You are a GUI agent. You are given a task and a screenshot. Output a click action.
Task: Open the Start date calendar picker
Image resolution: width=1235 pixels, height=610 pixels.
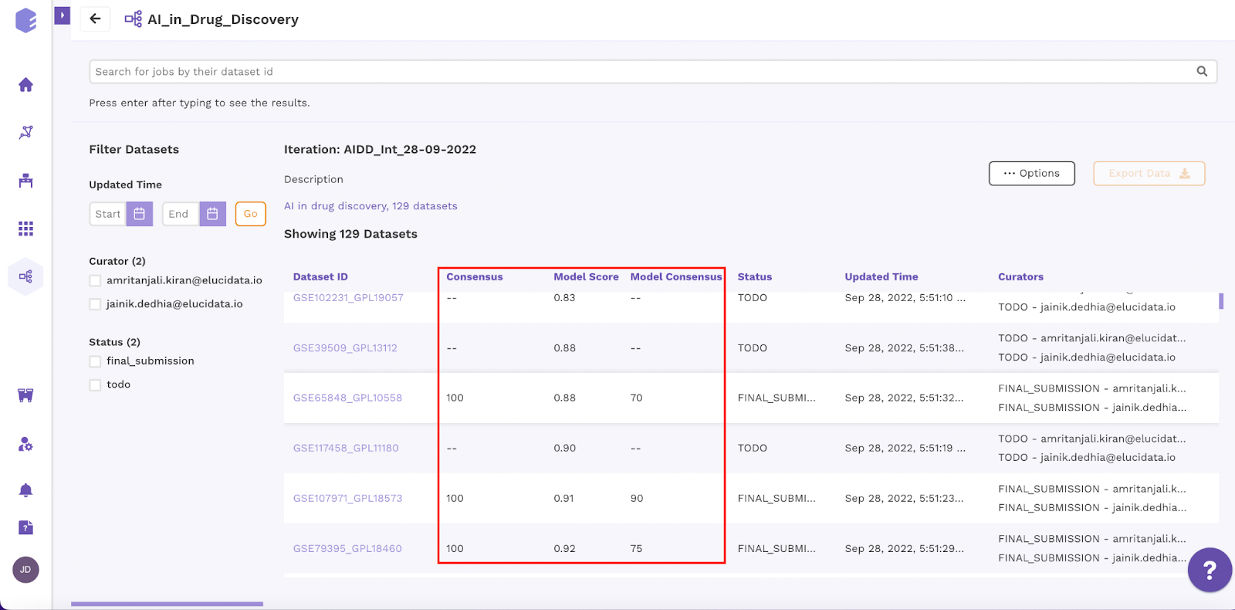tap(140, 214)
